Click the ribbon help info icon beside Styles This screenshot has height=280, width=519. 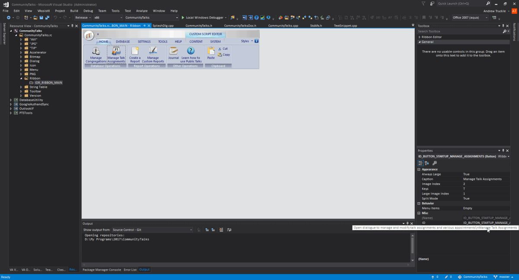[x=256, y=41]
